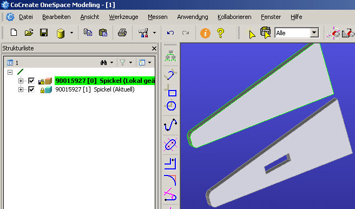Open the orange info icon

tap(205, 33)
